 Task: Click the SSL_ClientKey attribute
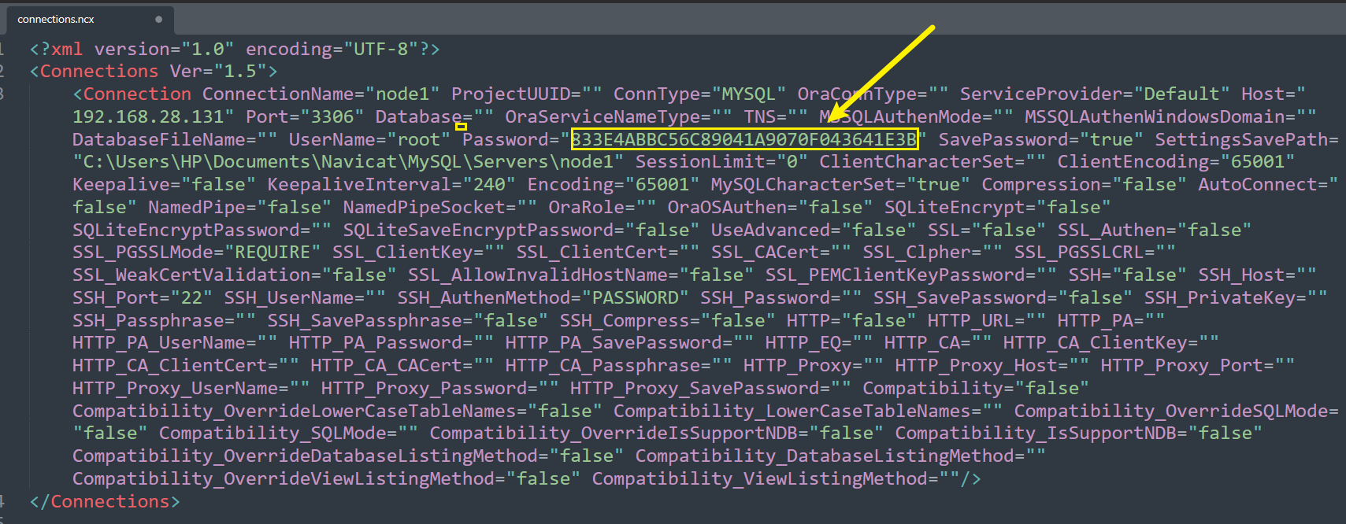pyautogui.click(x=418, y=252)
